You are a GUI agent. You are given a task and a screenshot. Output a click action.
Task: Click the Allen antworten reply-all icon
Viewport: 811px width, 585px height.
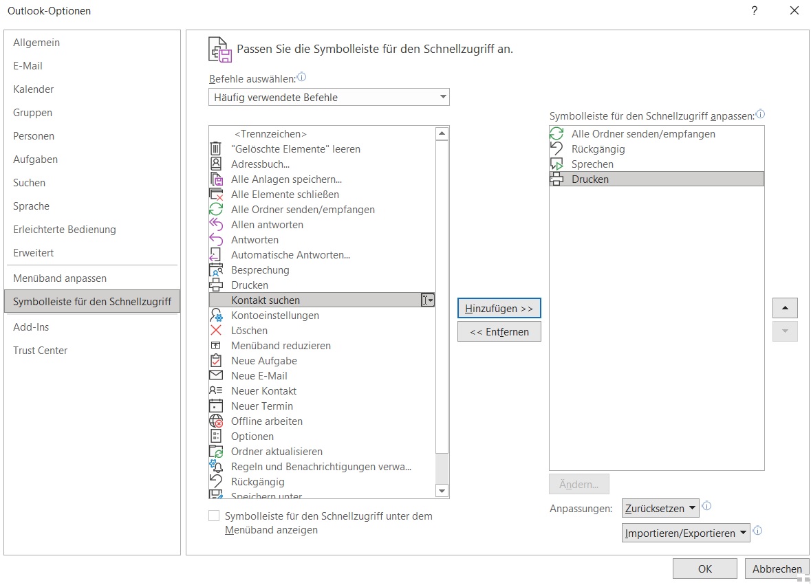(x=216, y=224)
